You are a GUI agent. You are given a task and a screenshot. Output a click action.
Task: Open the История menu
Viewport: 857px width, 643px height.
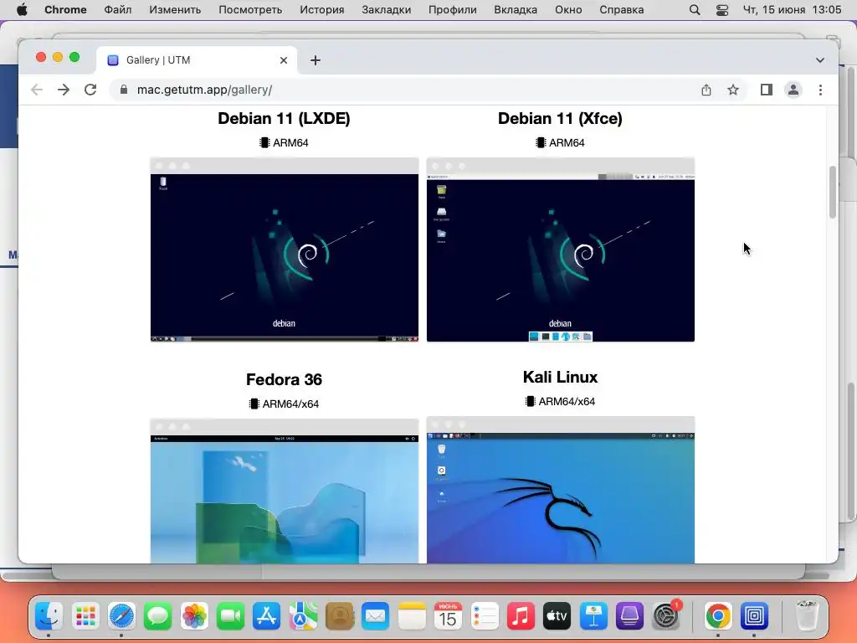click(322, 10)
